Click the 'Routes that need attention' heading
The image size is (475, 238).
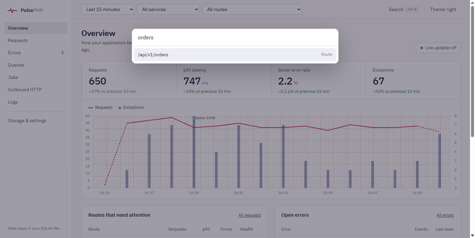(119, 215)
